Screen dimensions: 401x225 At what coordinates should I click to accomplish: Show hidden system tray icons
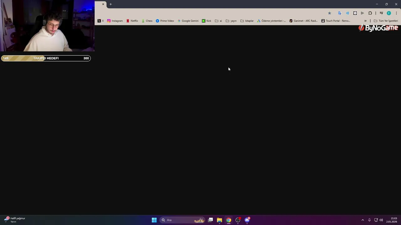(x=363, y=220)
